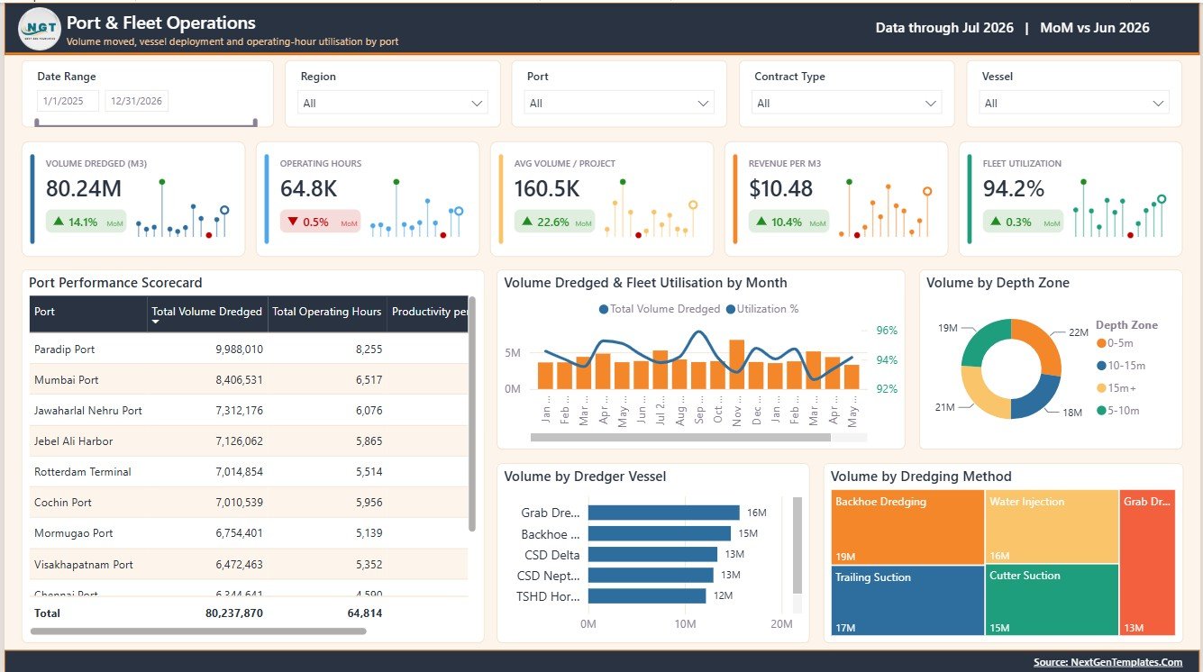Click the up arrow in Fleet Utilization card
1203x672 pixels.
coord(996,222)
